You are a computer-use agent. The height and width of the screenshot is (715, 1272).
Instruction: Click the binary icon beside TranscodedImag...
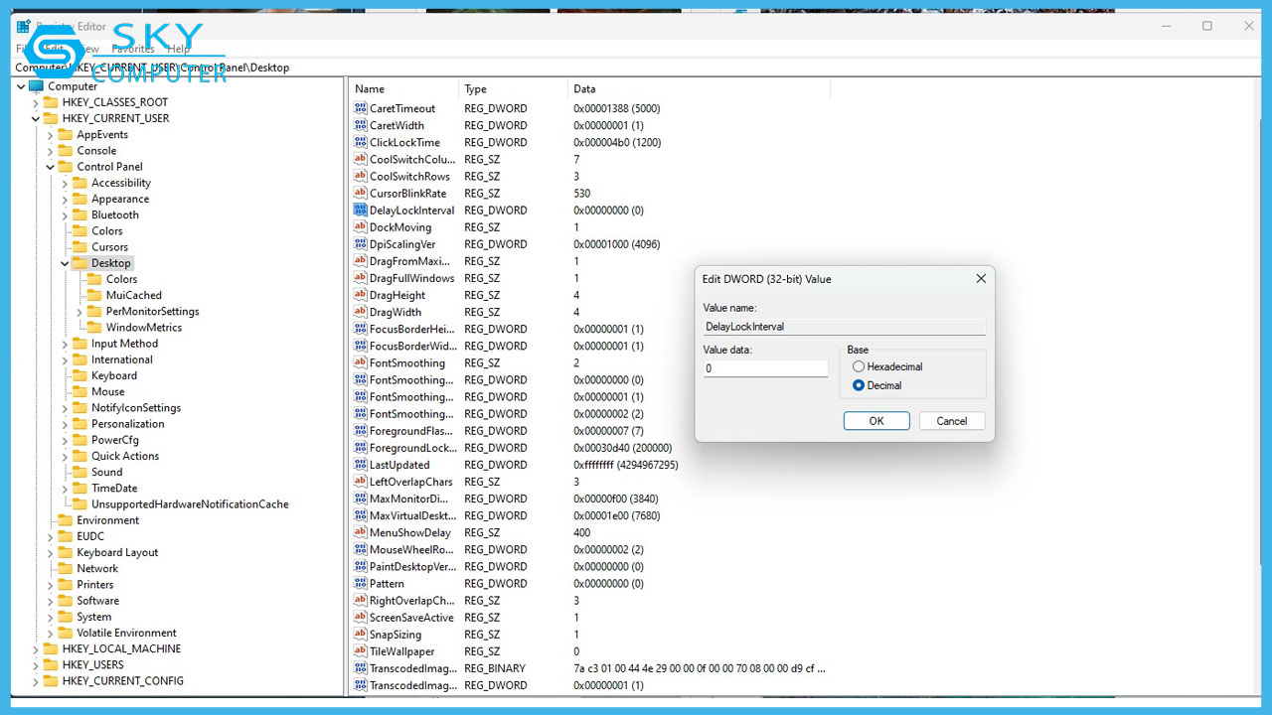click(360, 668)
